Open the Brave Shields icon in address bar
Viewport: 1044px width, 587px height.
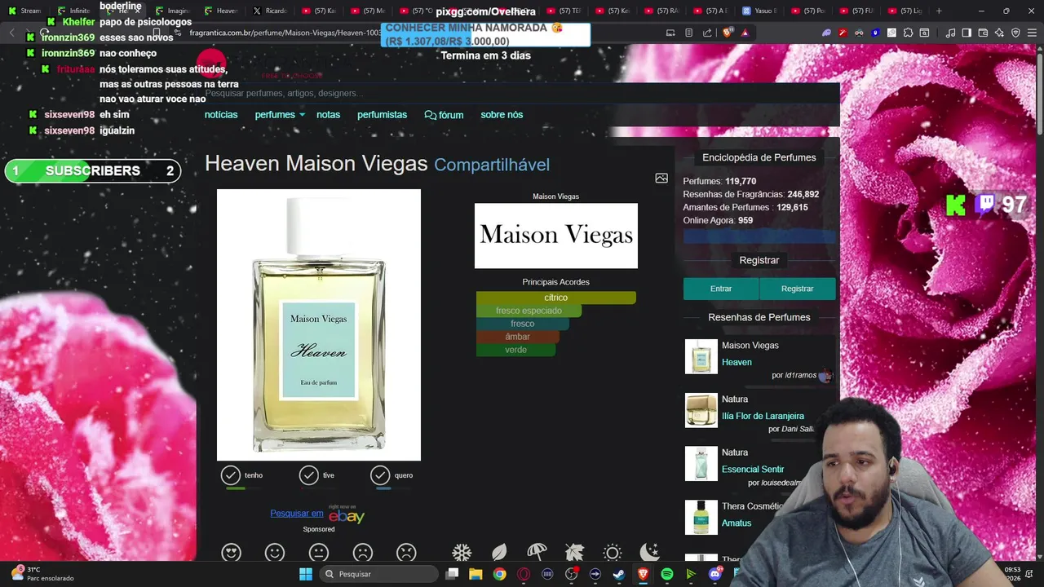click(728, 33)
